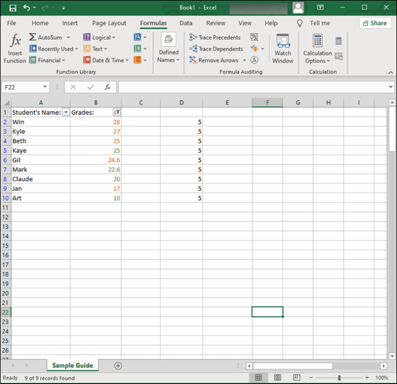Open Calculation Options
The image size is (397, 384).
(318, 48)
